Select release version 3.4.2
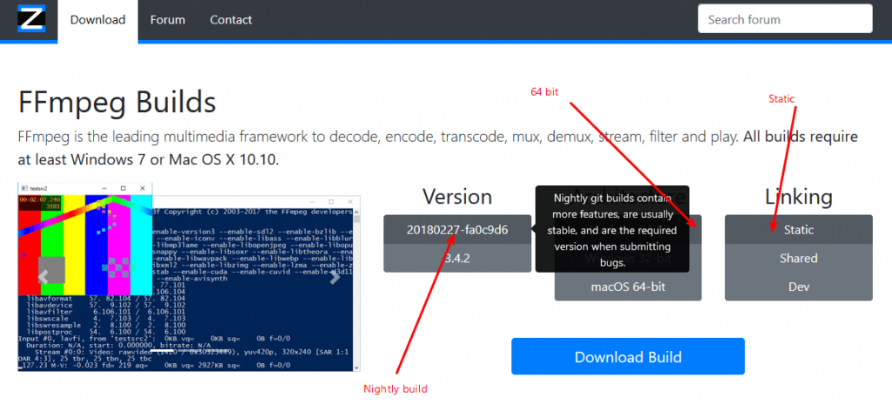The image size is (892, 404). pyautogui.click(x=457, y=259)
